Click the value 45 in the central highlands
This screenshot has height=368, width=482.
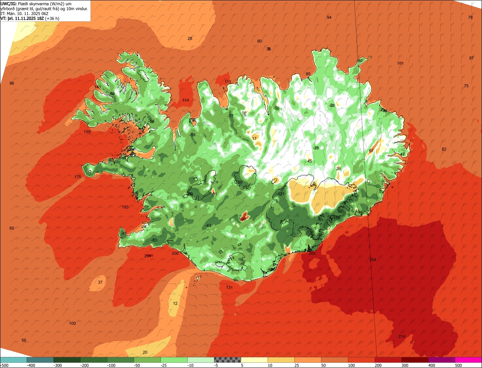[310, 161]
